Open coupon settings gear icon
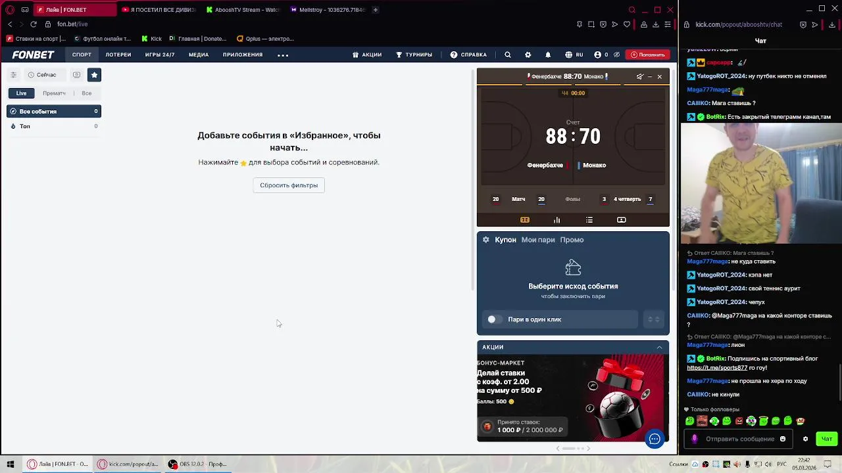This screenshot has height=473, width=842. 486,240
